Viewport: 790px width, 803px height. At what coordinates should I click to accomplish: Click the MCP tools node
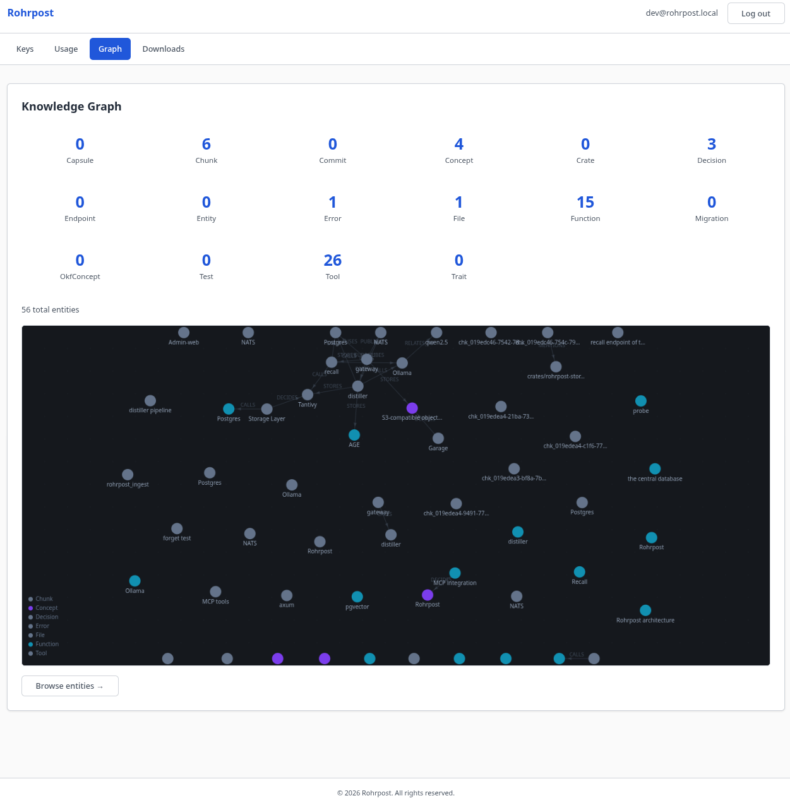click(x=215, y=592)
